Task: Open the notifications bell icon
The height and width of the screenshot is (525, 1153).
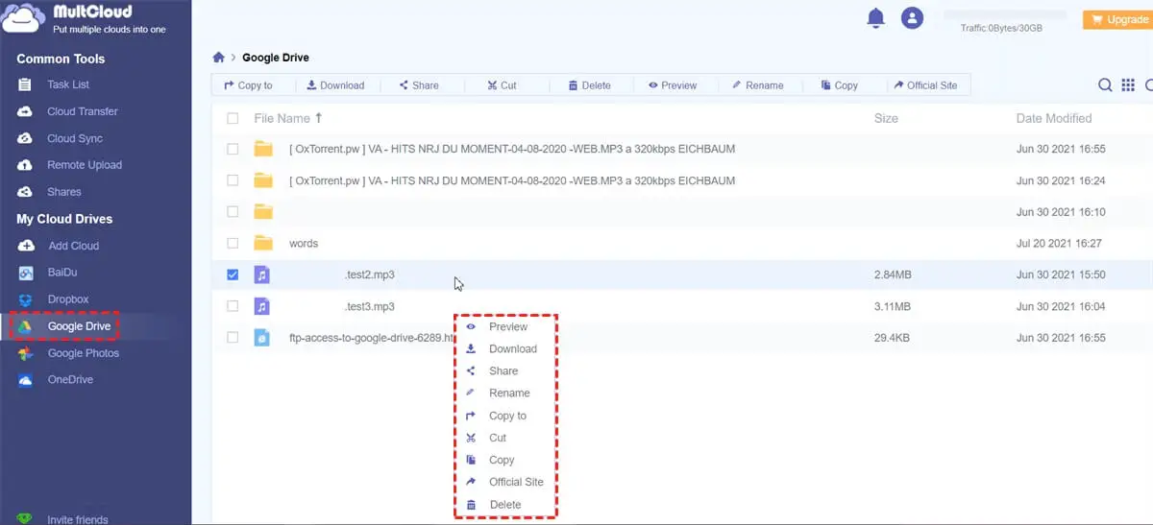Action: (875, 17)
